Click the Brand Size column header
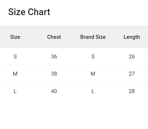 93,37
